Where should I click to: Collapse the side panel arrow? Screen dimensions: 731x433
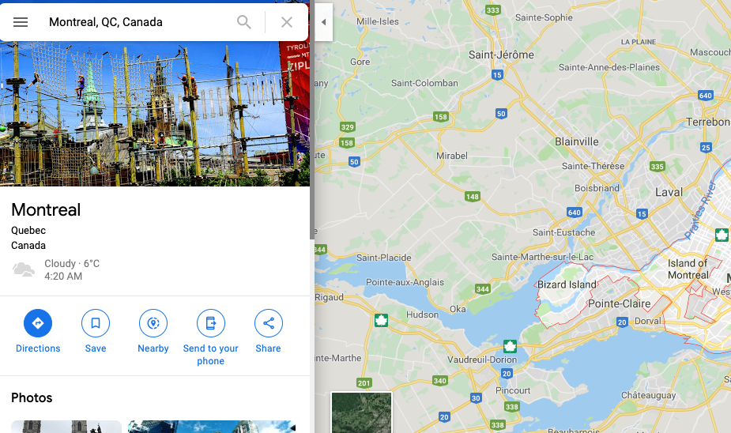(x=323, y=22)
